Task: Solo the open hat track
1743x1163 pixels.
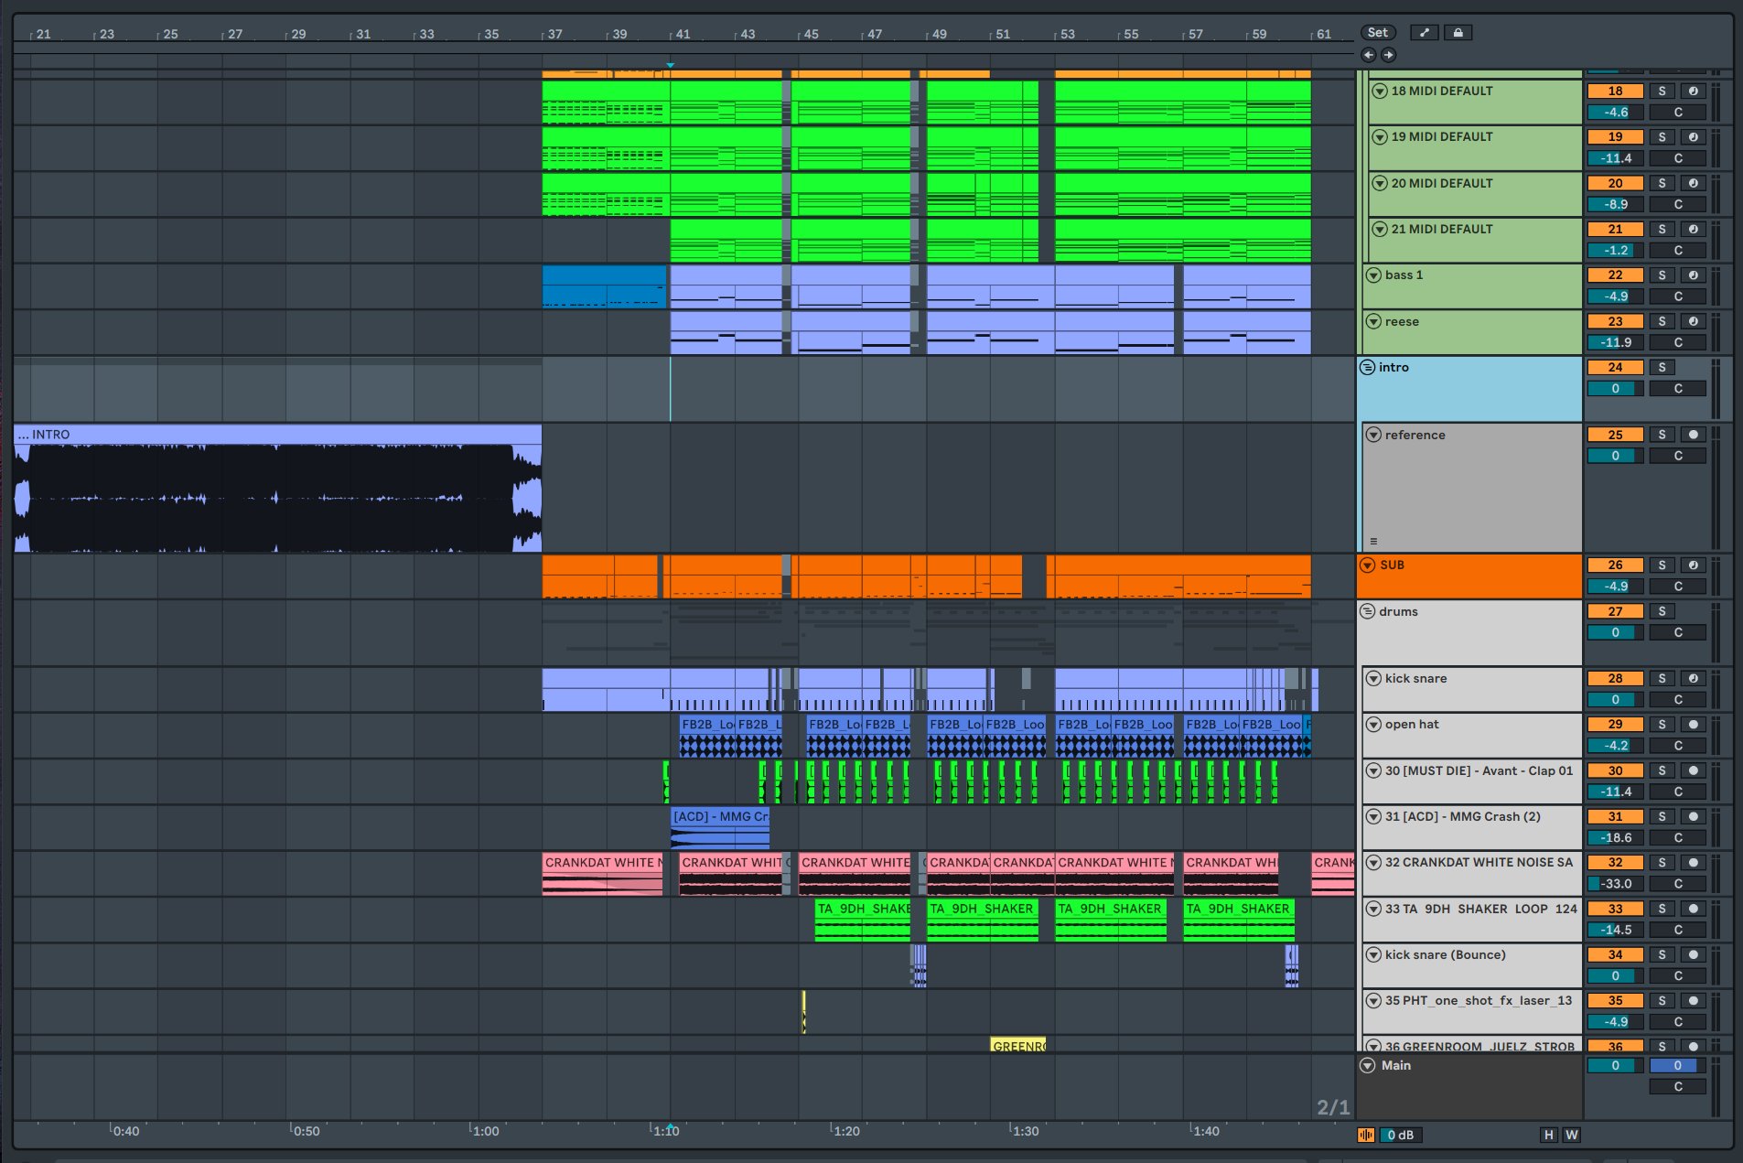Action: tap(1662, 724)
